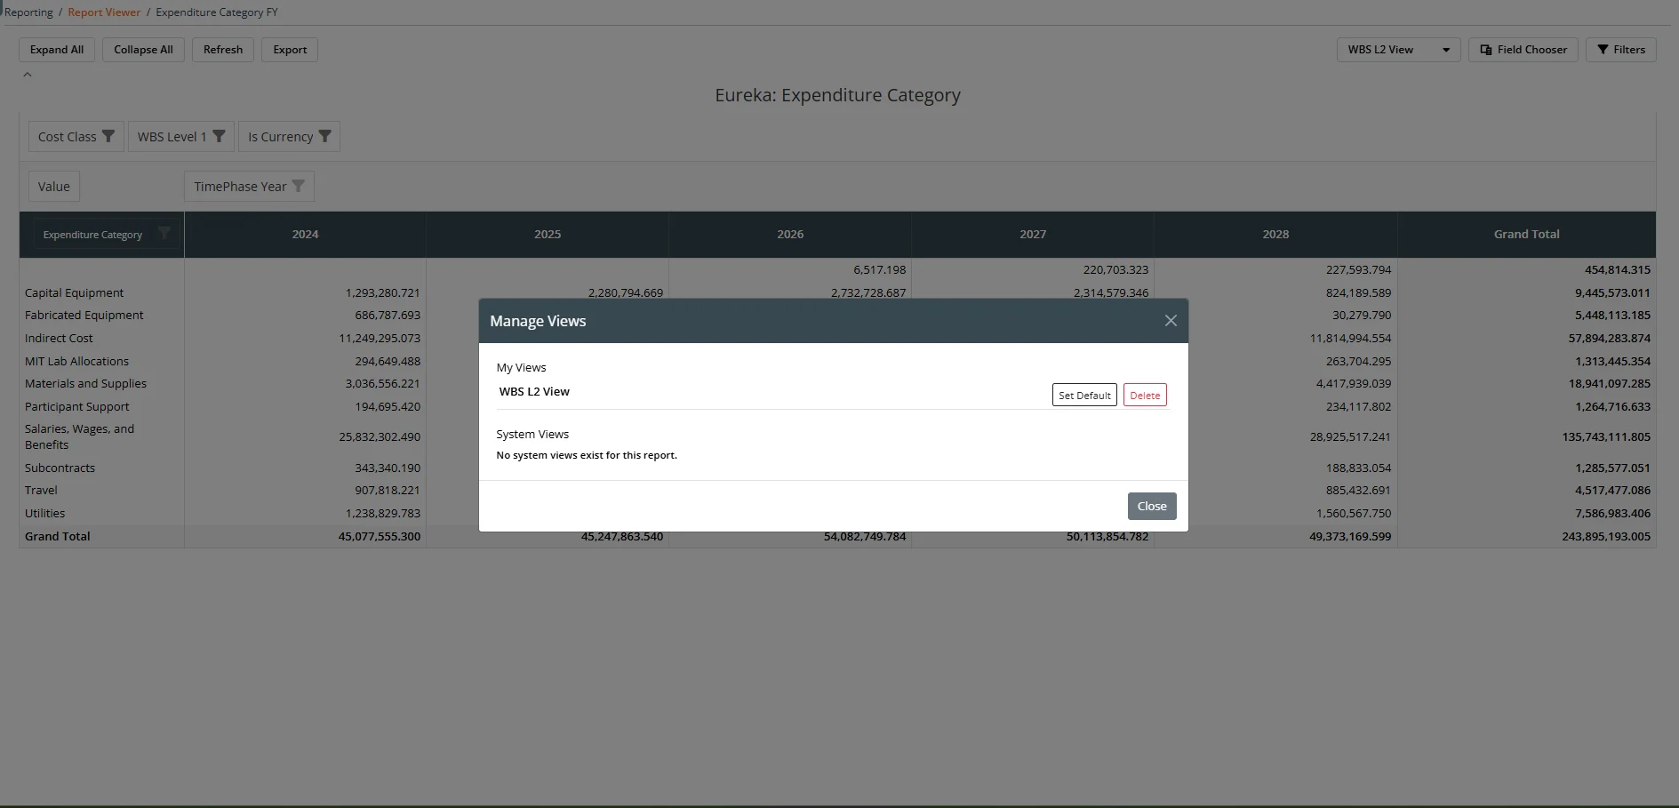Select the WBS Level 1 field chip
This screenshot has width=1679, height=808.
180,136
